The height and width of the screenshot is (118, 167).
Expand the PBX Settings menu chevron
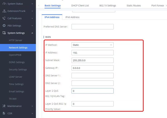point(32,26)
